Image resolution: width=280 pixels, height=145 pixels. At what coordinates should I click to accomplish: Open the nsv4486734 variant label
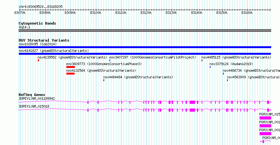[x=251, y=70]
